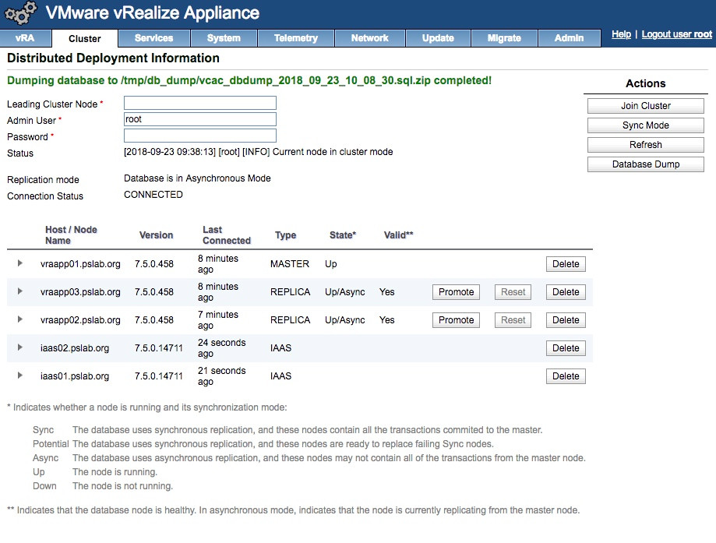The height and width of the screenshot is (543, 716).
Task: Delete the iaas02.pslab.org node
Action: pos(566,348)
